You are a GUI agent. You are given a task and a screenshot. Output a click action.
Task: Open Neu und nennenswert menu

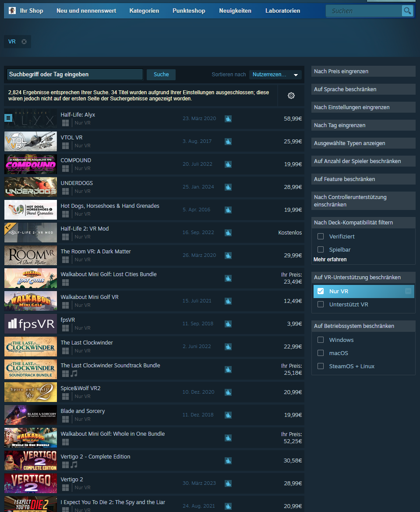tap(86, 11)
